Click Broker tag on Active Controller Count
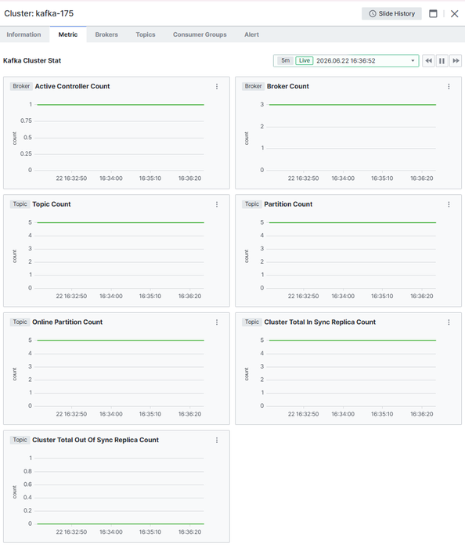465x558 pixels. pyautogui.click(x=21, y=86)
